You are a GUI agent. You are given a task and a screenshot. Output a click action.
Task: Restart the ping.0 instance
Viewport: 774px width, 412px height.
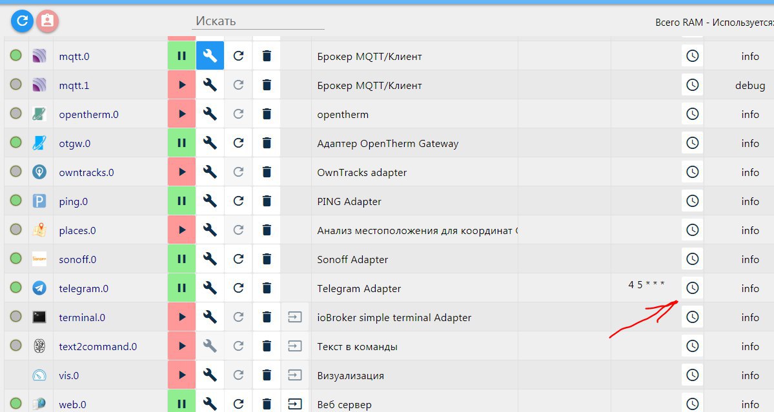point(238,201)
